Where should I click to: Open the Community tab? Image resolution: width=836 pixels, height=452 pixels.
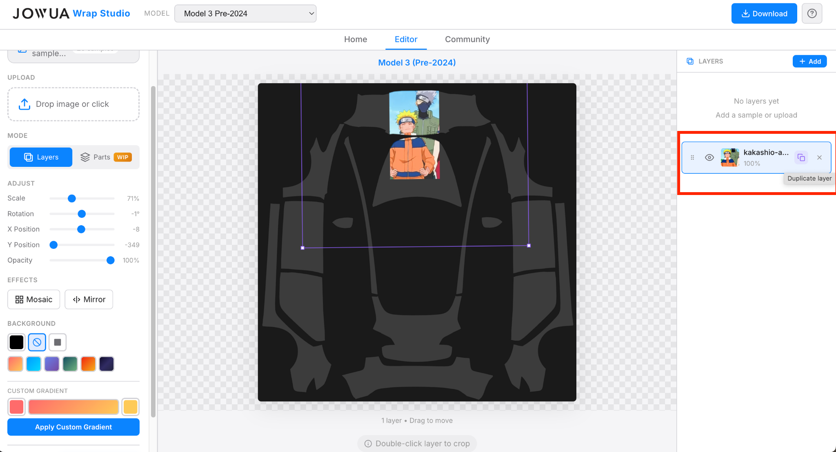click(x=467, y=39)
